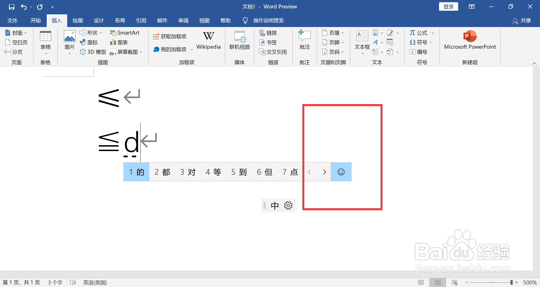Open the 文件 File tab
Image resolution: width=540 pixels, height=287 pixels.
tap(12, 21)
